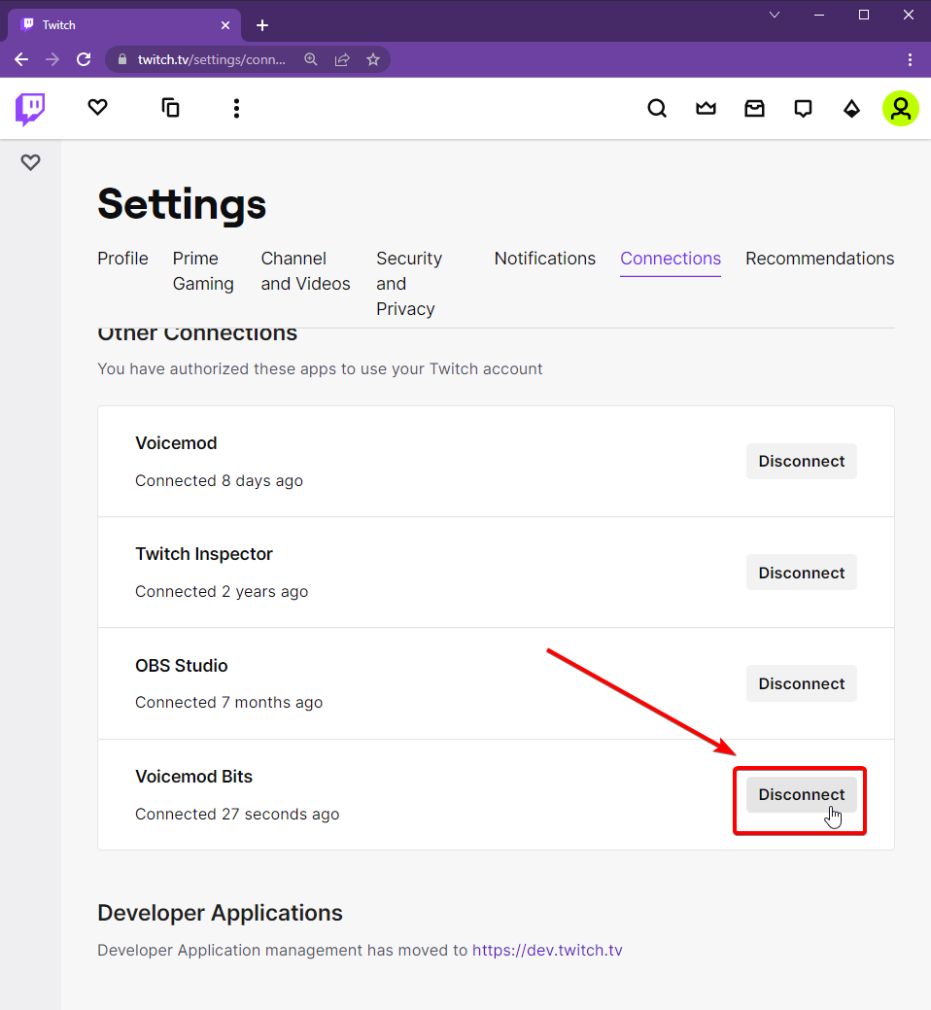Open Chrome's three-dot menu
This screenshot has width=931, height=1010.
[910, 59]
